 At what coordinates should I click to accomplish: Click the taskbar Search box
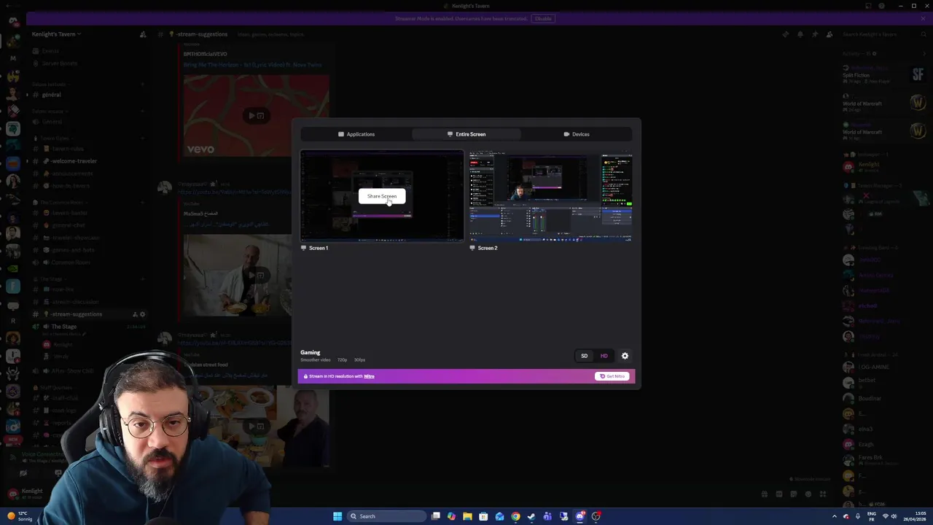(x=386, y=516)
